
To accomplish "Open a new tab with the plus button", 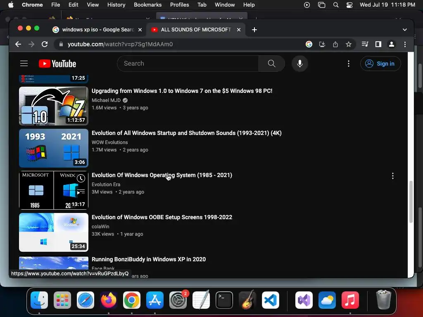I will click(x=254, y=30).
